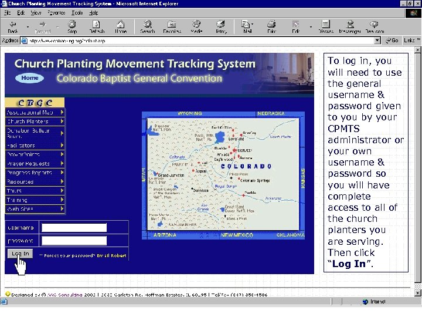422x317 pixels.
Task: Click the vertical scrollbar down arrow
Action: 417,293
